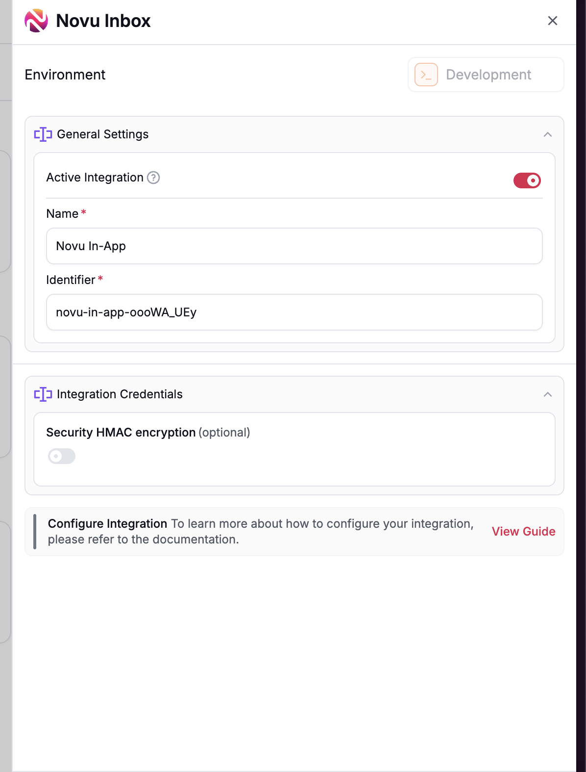Click the Active Integration label

coord(95,178)
